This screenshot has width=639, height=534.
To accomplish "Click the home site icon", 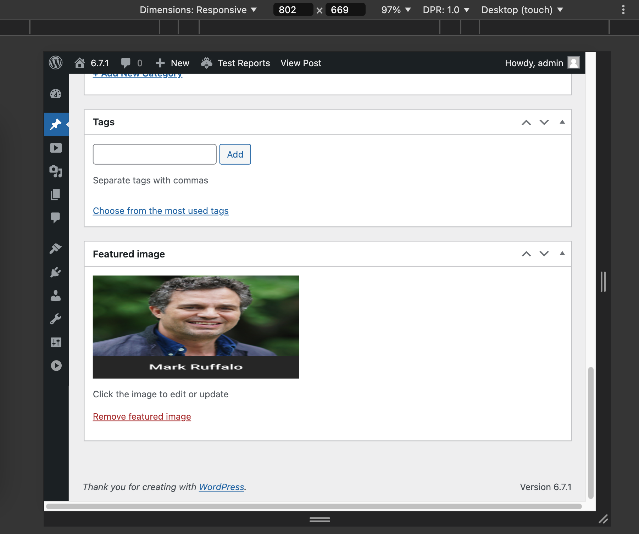I will coord(80,63).
